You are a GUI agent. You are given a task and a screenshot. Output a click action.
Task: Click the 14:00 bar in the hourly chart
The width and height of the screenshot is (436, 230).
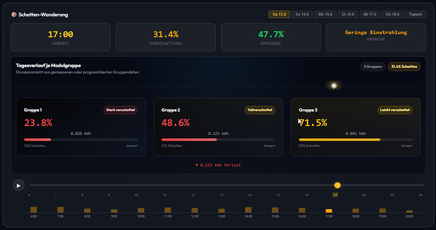pos(248,210)
